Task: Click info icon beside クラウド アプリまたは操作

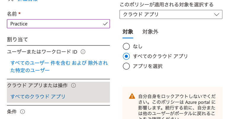Action: click(x=74, y=85)
